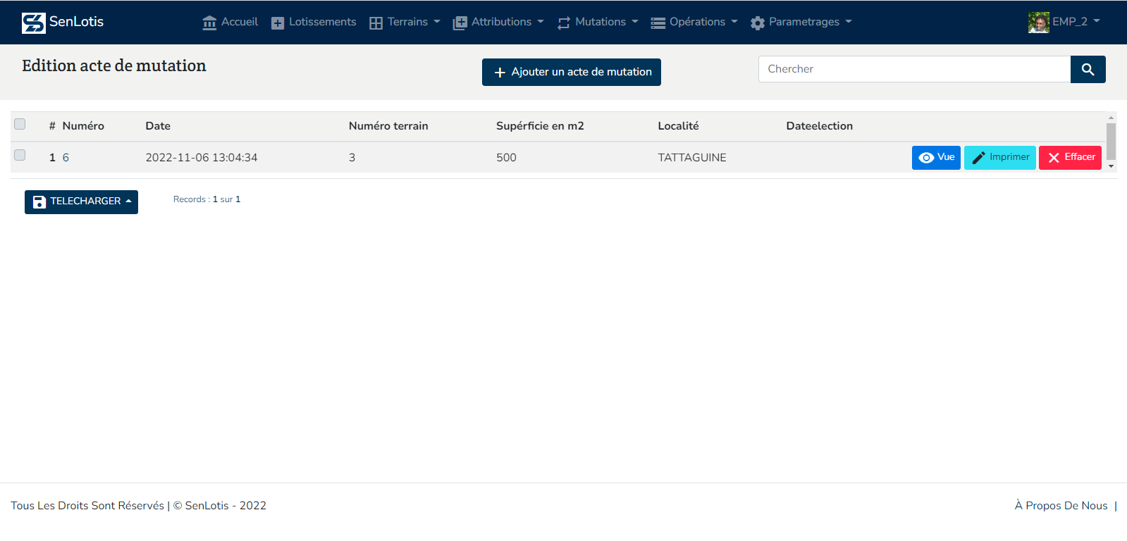Check the checkbox for row 1
Image resolution: width=1127 pixels, height=541 pixels.
pos(20,155)
